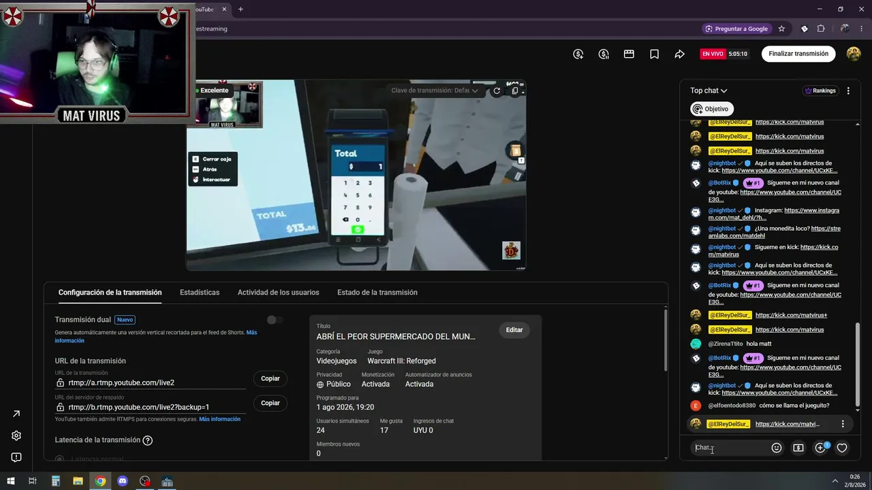Open the clip creation clapperboard icon
872x490 pixels.
(629, 54)
